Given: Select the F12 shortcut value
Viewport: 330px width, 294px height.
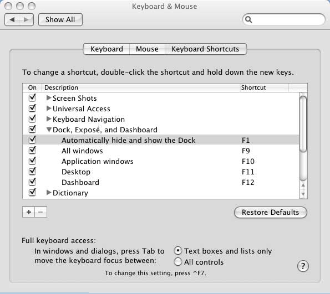Looking at the screenshot, I should pyautogui.click(x=248, y=182).
